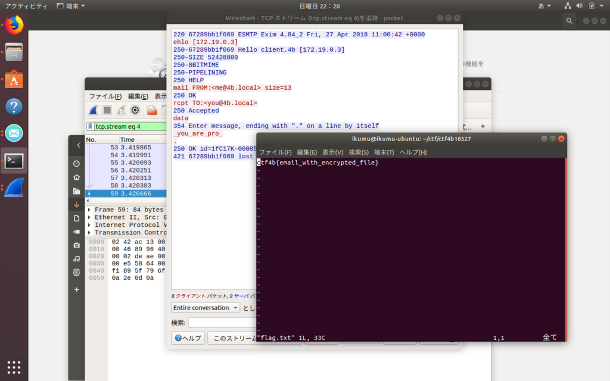Viewport: 610px width, 381px height.
Task: Open the あ input method dropdown
Action: click(x=544, y=6)
